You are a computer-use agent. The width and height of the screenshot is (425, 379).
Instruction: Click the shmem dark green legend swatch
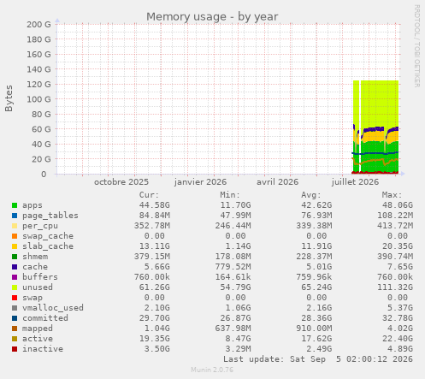click(x=15, y=257)
